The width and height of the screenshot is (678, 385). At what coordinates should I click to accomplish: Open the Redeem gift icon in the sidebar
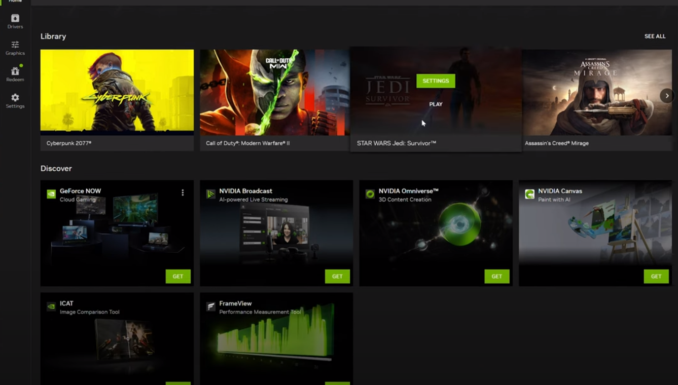(15, 74)
